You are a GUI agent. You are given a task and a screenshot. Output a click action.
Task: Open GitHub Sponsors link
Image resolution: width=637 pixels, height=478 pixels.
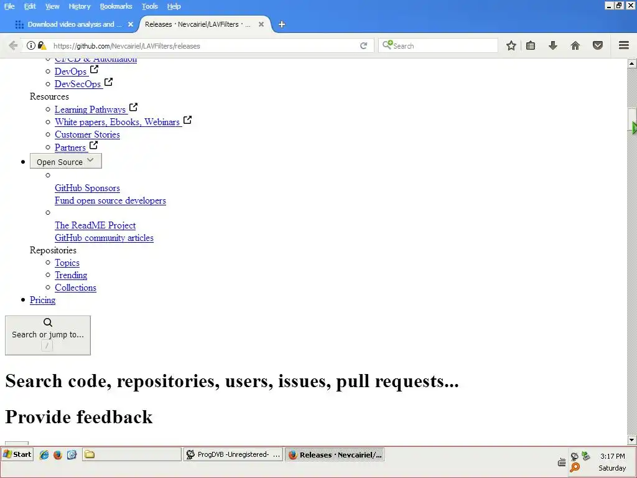click(87, 188)
